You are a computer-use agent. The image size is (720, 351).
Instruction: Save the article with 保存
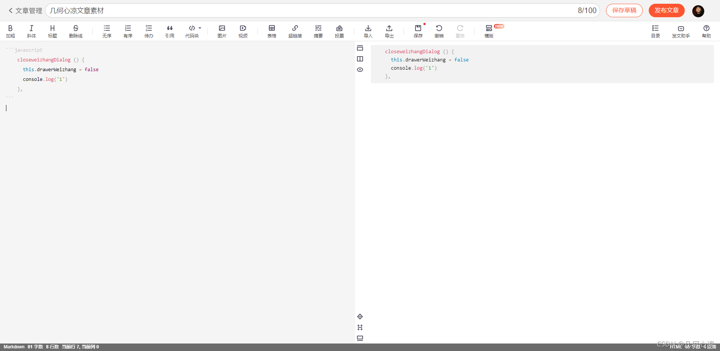[418, 31]
